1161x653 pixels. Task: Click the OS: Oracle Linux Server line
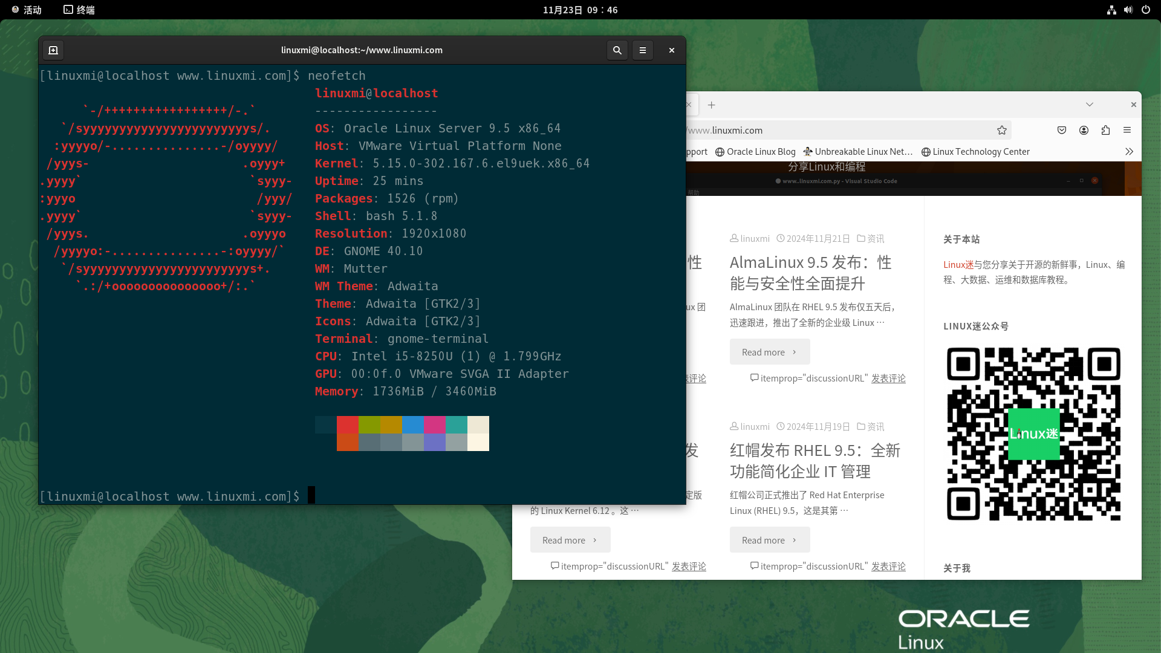(437, 128)
